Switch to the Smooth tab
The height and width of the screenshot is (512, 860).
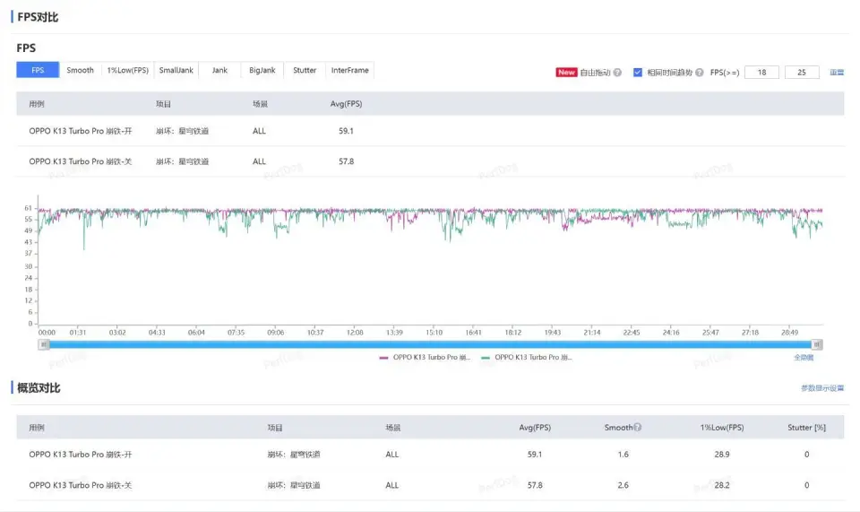coord(80,70)
